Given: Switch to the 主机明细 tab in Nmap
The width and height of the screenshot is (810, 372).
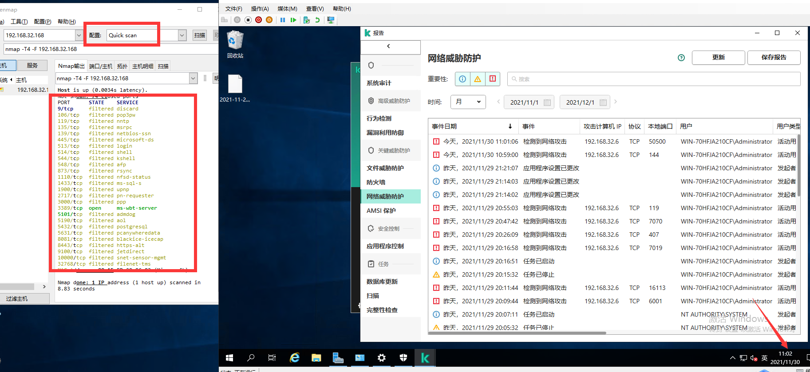Looking at the screenshot, I should coord(143,66).
